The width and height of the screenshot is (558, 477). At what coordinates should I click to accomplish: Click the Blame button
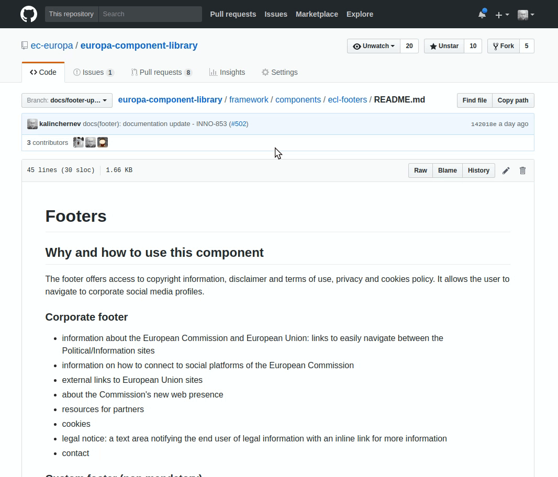pyautogui.click(x=448, y=171)
